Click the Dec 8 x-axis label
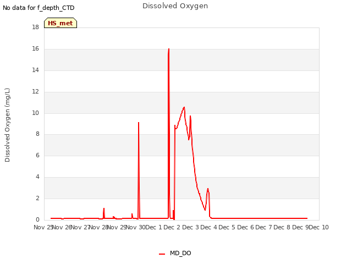 point(282,227)
